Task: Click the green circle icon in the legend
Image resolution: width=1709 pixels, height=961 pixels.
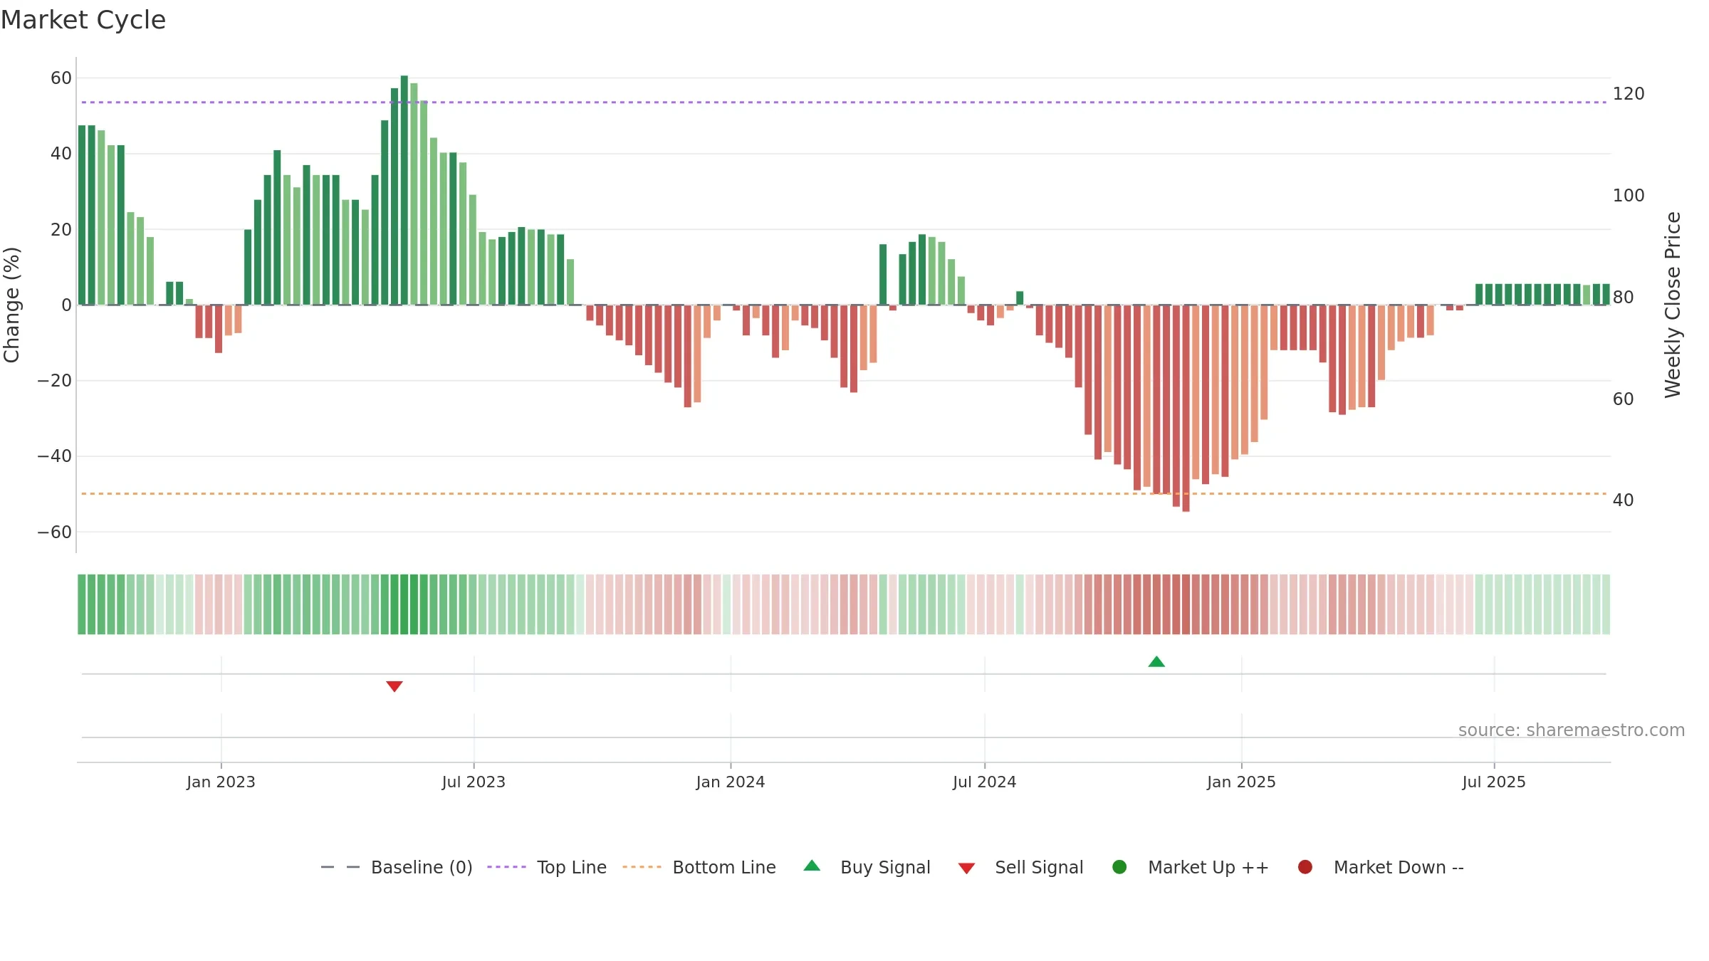Action: click(x=1119, y=867)
